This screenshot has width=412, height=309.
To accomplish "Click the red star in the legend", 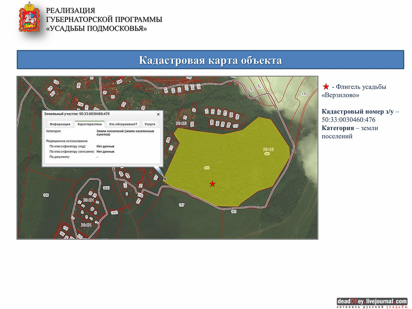I will point(325,87).
